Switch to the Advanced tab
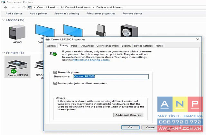The image size is (206, 135). (x=88, y=46)
